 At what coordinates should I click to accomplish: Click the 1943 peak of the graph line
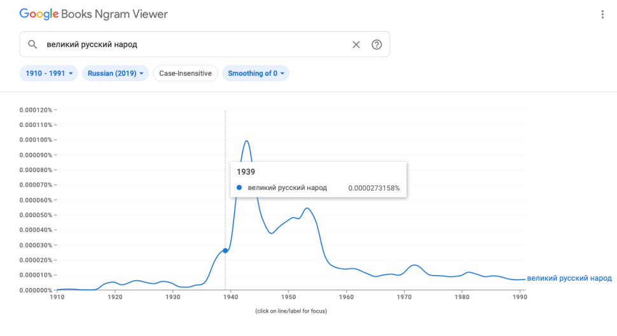tap(247, 140)
